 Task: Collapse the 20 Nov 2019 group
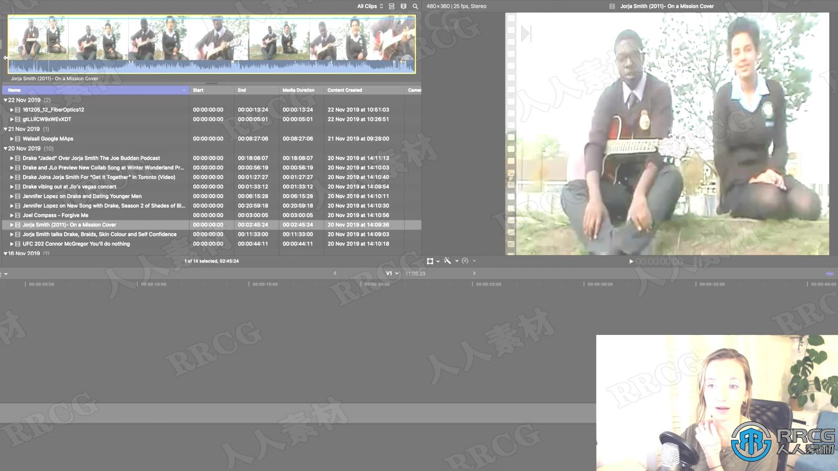click(x=5, y=149)
